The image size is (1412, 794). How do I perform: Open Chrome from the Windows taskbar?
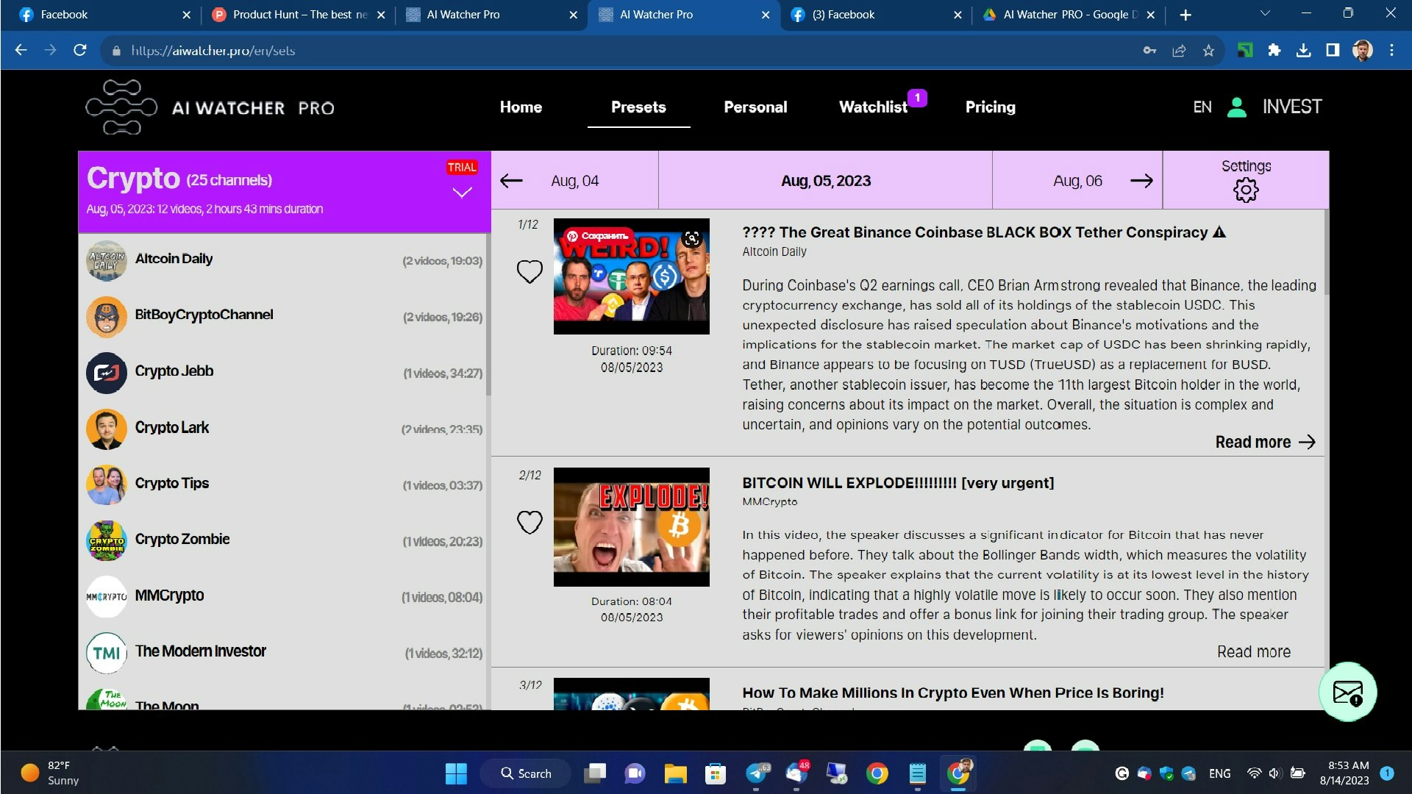click(877, 773)
